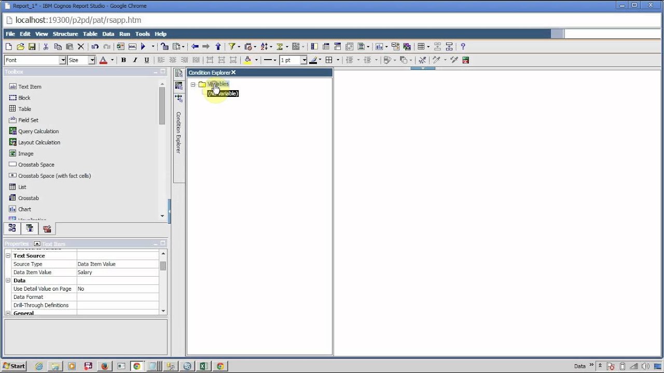Click the Show Specification XML icon

(132, 47)
